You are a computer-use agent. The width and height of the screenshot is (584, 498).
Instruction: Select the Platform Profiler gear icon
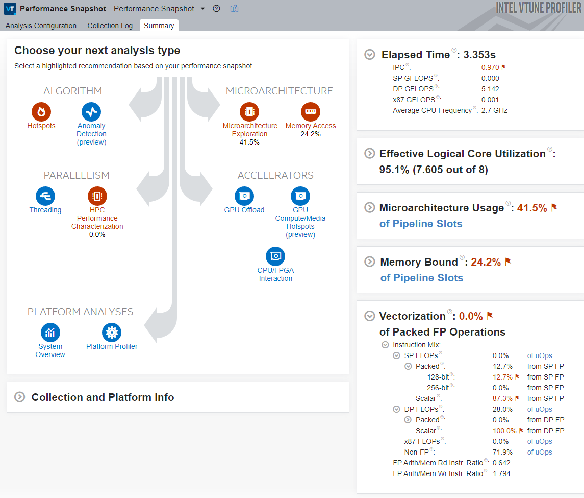112,333
